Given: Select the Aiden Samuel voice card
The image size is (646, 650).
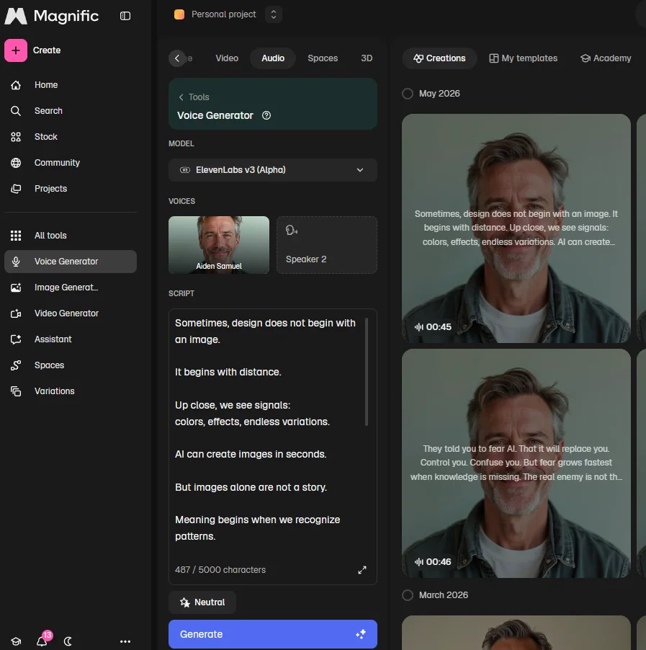Looking at the screenshot, I should click(x=219, y=244).
